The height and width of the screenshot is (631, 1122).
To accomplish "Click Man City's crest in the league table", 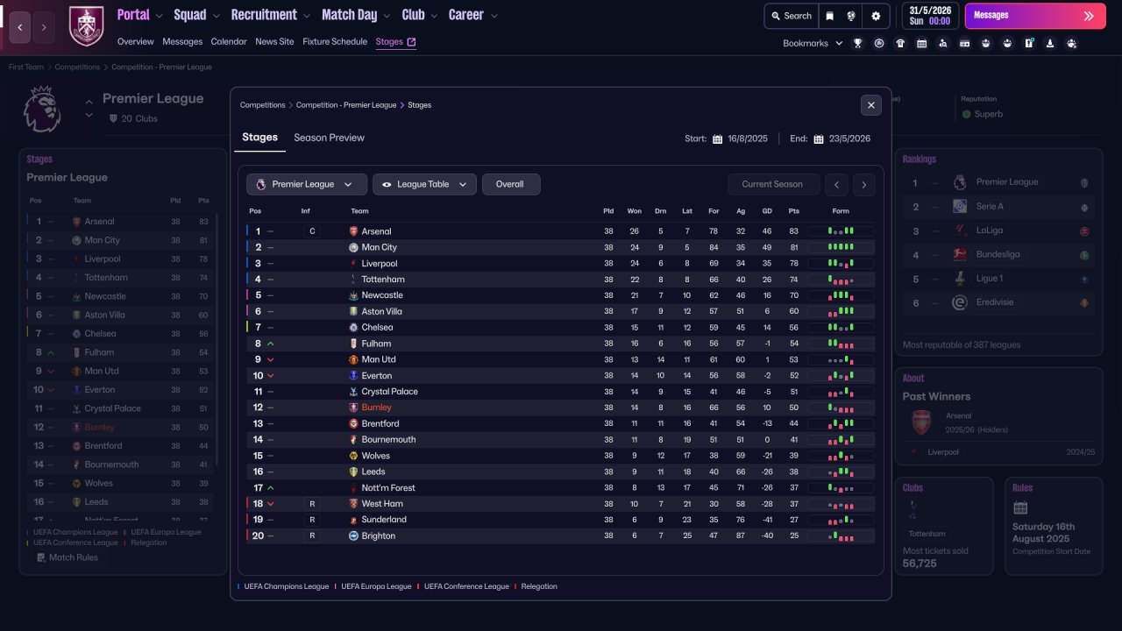I will tap(353, 247).
